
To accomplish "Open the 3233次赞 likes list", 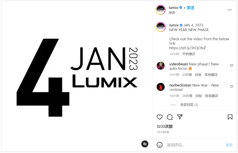I will tap(165, 127).
